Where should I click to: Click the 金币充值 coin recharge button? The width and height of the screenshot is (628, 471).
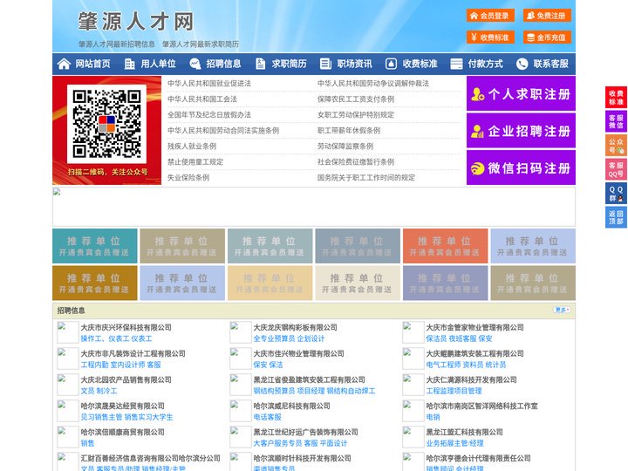[547, 38]
